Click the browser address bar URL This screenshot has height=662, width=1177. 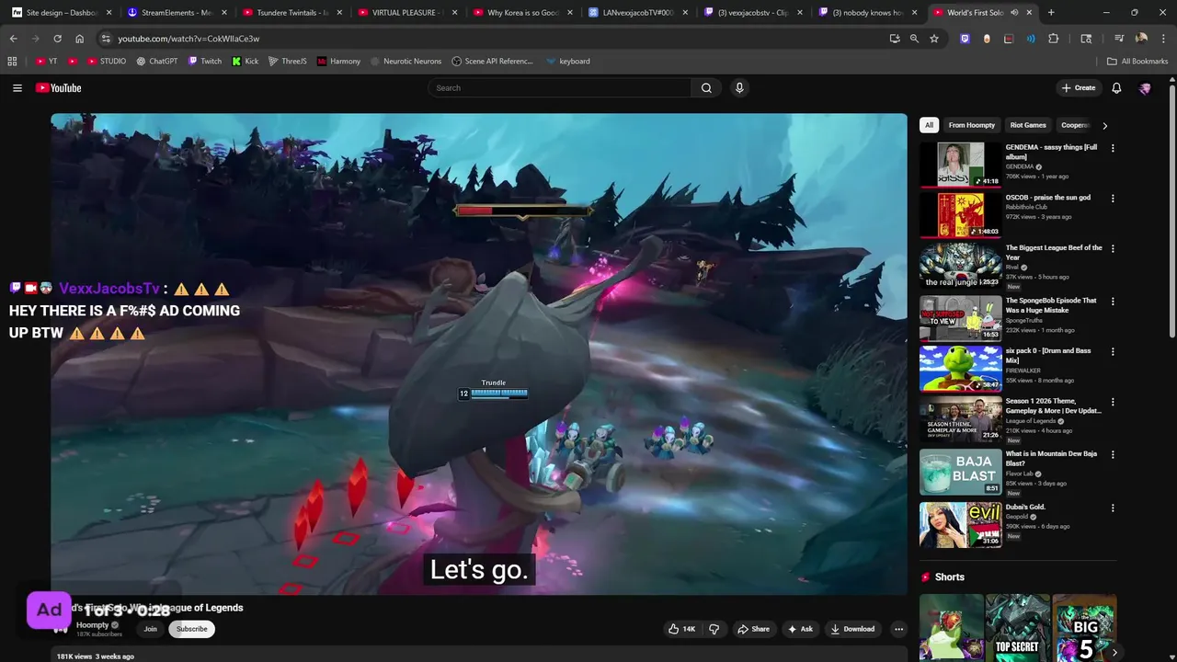coord(189,39)
